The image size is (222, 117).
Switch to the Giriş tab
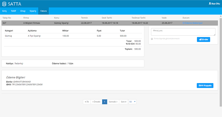coord(4,11)
